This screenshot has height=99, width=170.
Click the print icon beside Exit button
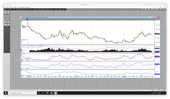pyautogui.click(x=163, y=9)
